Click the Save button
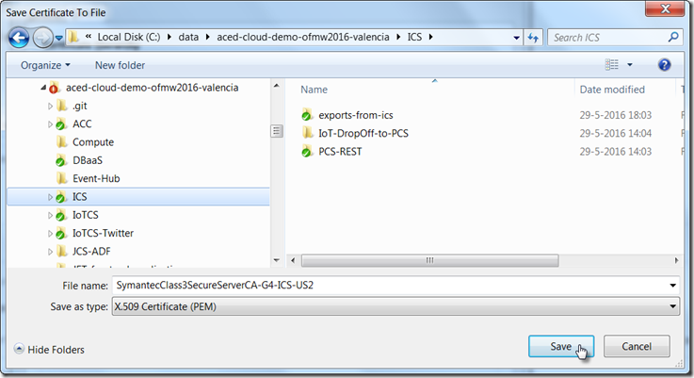The image size is (694, 378). [561, 346]
